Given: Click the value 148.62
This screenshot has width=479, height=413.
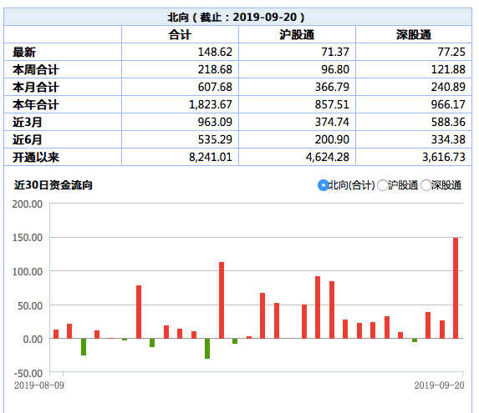Looking at the screenshot, I should tap(215, 52).
